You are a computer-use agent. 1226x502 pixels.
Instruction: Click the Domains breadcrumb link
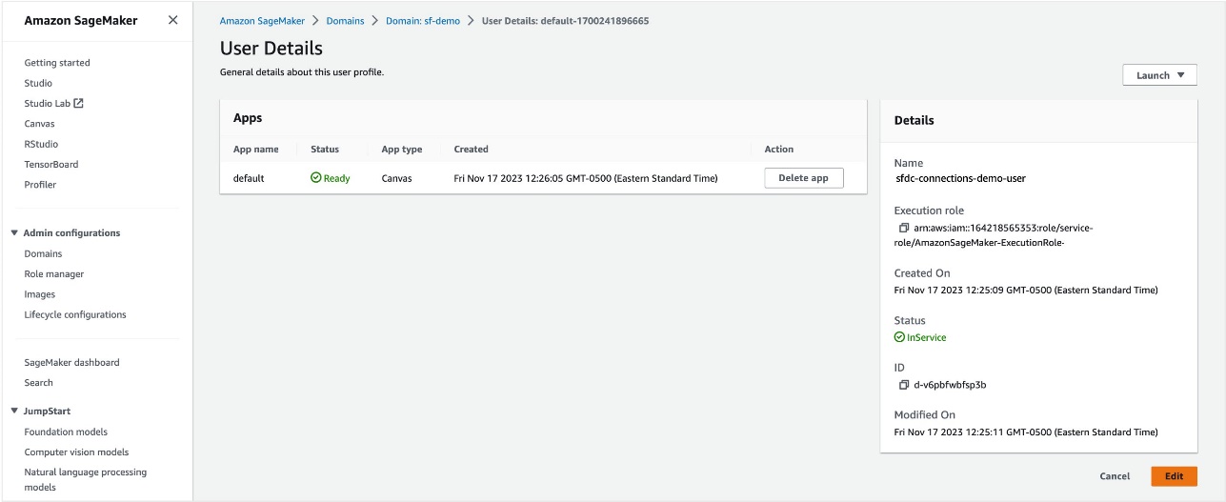[345, 20]
